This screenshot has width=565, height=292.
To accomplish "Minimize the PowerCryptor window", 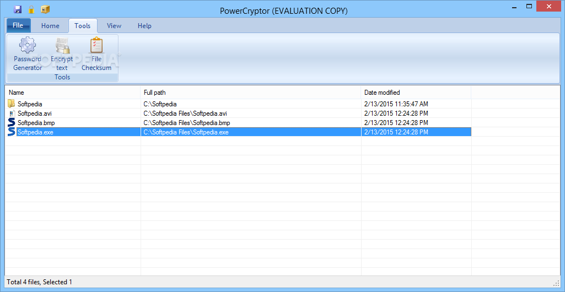I will [x=514, y=7].
